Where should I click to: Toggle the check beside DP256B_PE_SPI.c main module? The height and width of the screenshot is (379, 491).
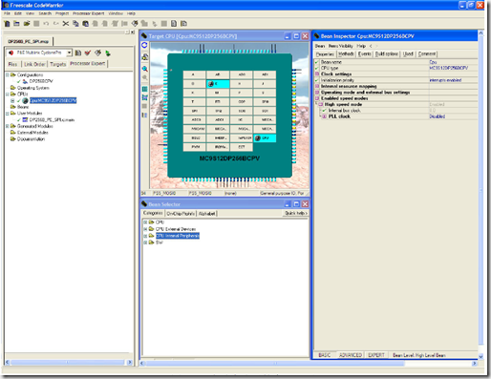pyautogui.click(x=19, y=120)
